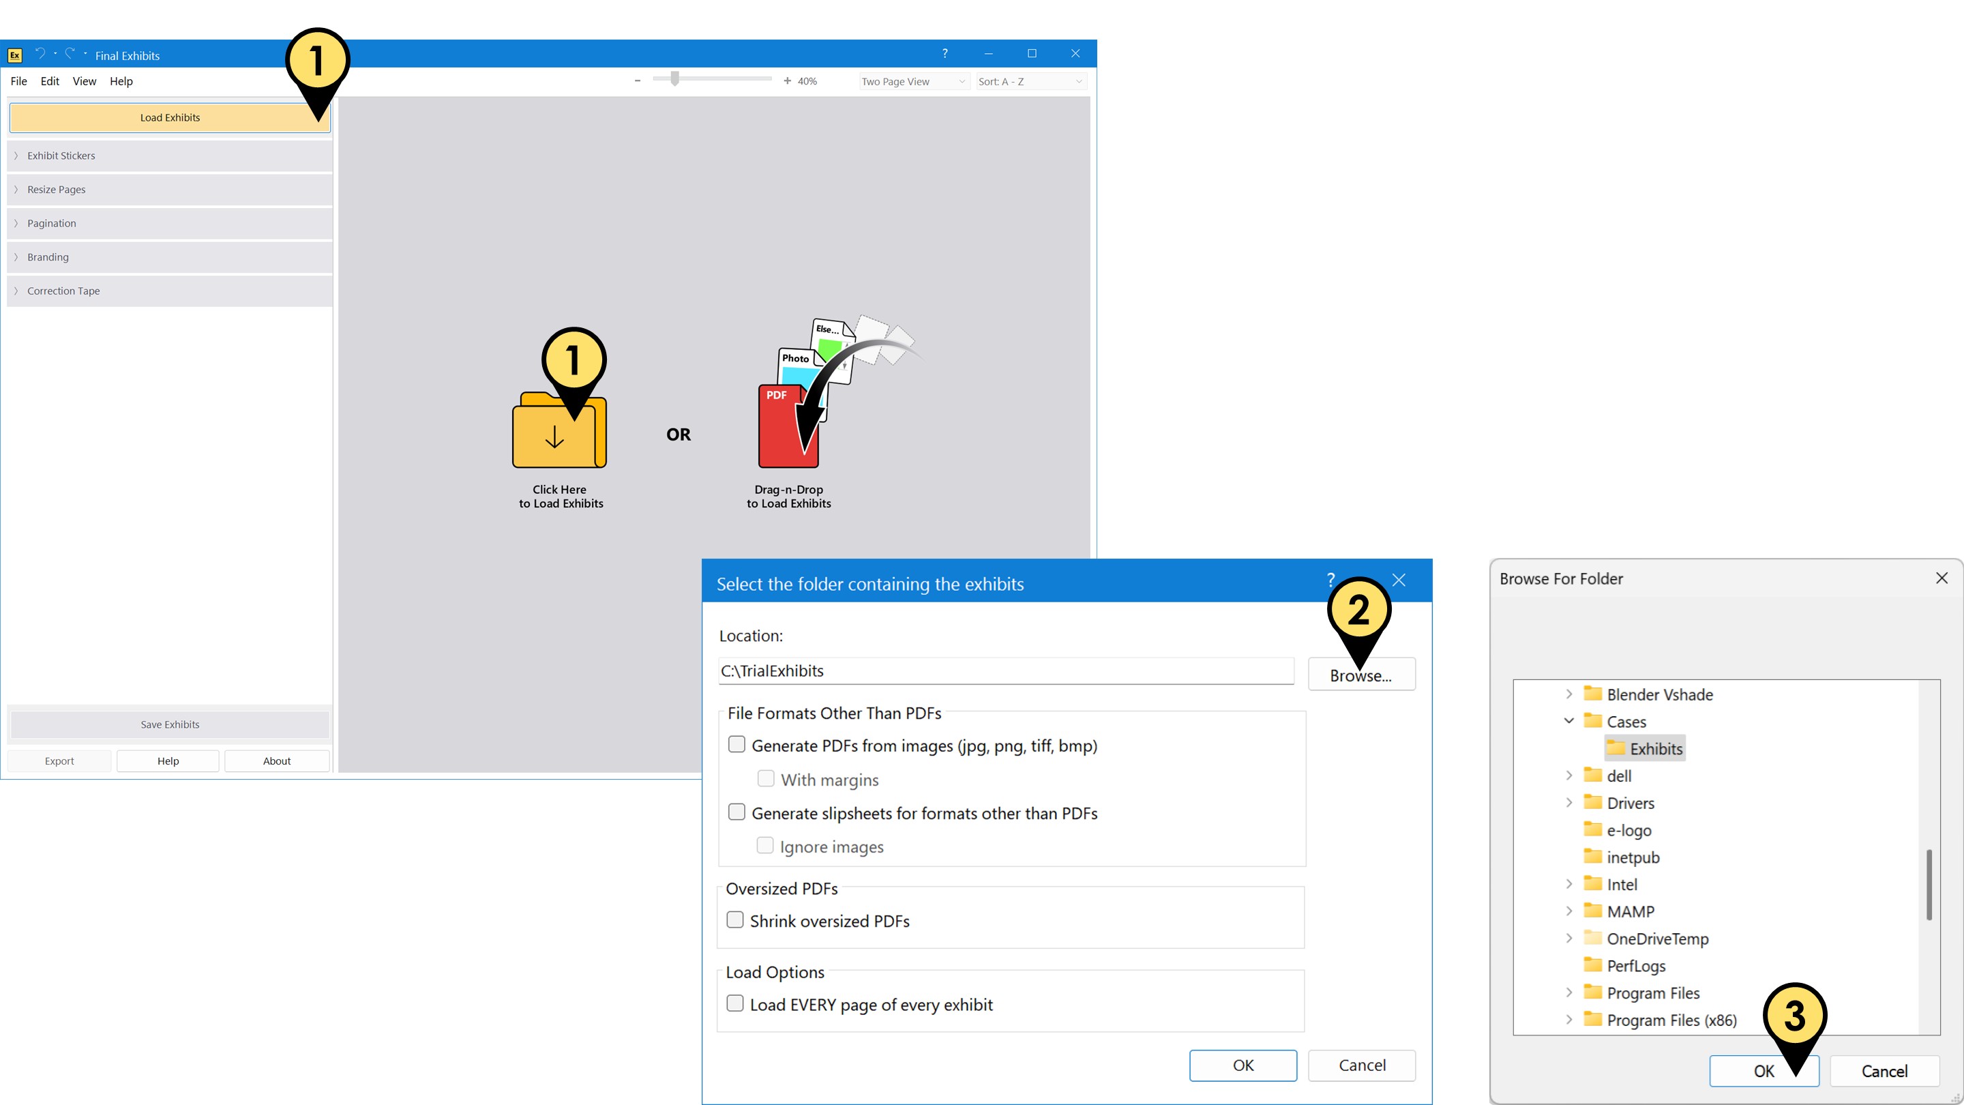This screenshot has height=1105, width=1964.
Task: Expand the Exhibit Stickers section
Action: click(170, 156)
